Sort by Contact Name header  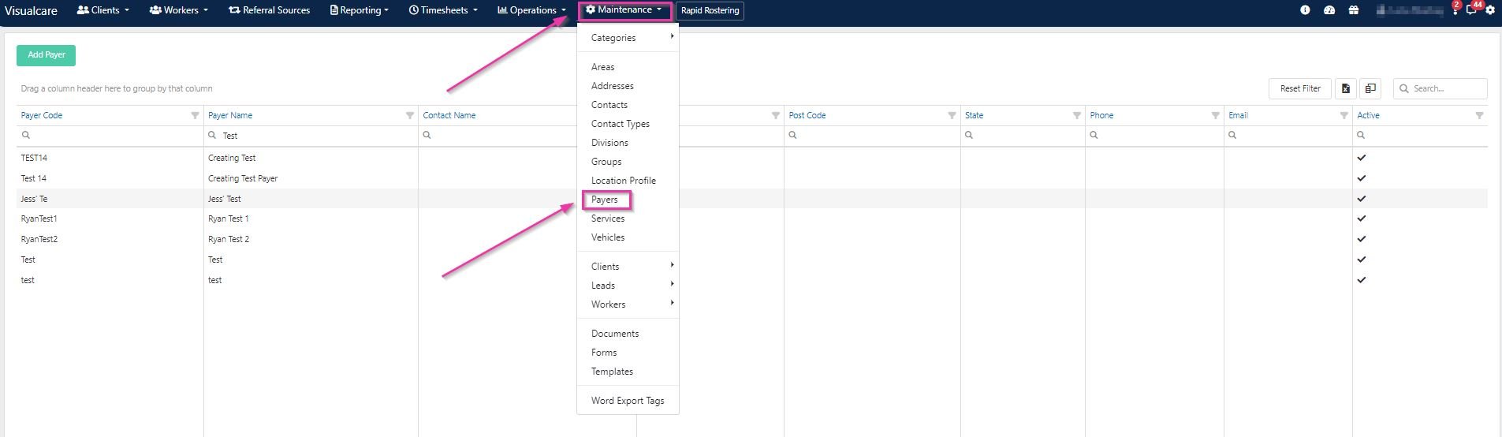(449, 115)
